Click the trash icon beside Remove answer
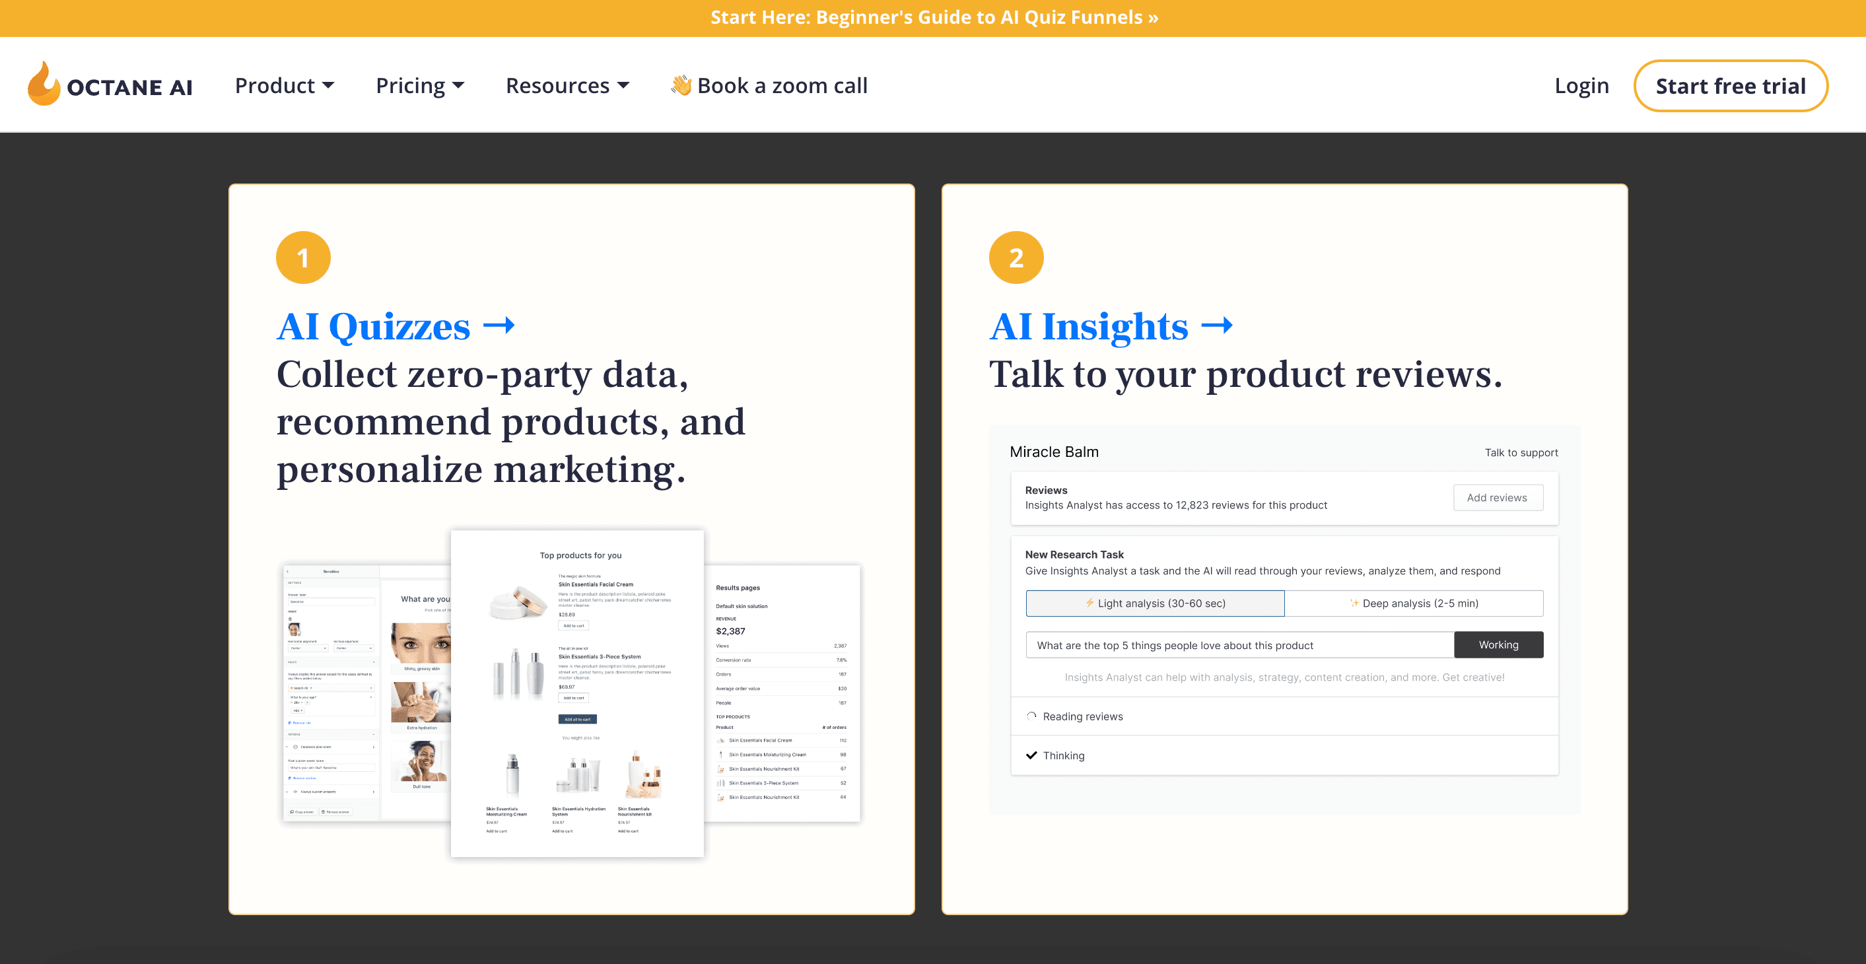Viewport: 1866px width, 964px height. [x=324, y=812]
